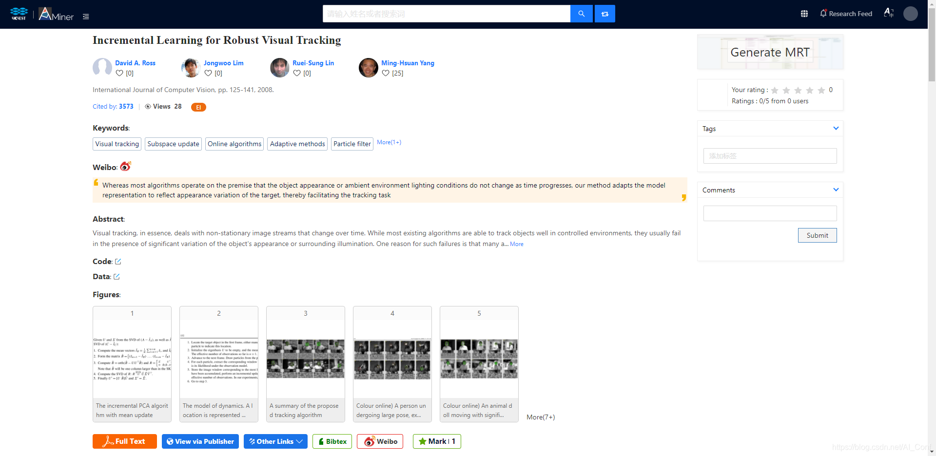Viewport: 936px width, 456px height.
Task: Click Ruei-Sung Lin profile photo
Action: (280, 68)
